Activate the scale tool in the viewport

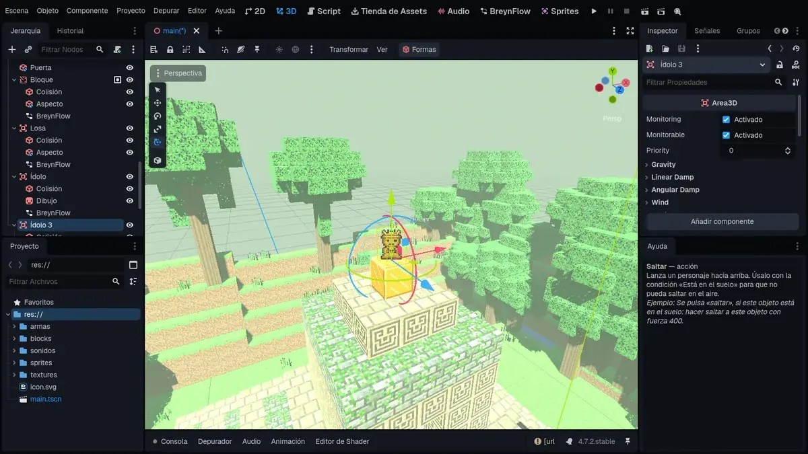point(158,129)
